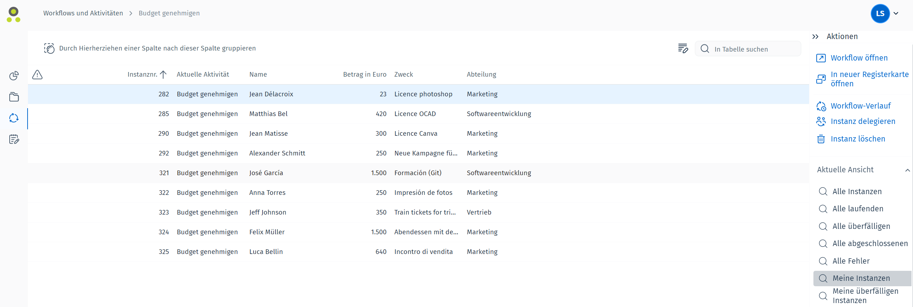Sort by Name column header
This screenshot has height=307, width=913.
tap(258, 75)
